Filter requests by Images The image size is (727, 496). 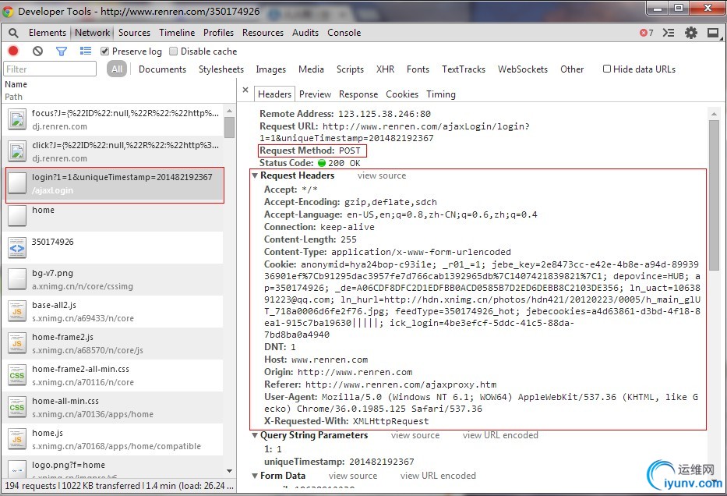(270, 69)
